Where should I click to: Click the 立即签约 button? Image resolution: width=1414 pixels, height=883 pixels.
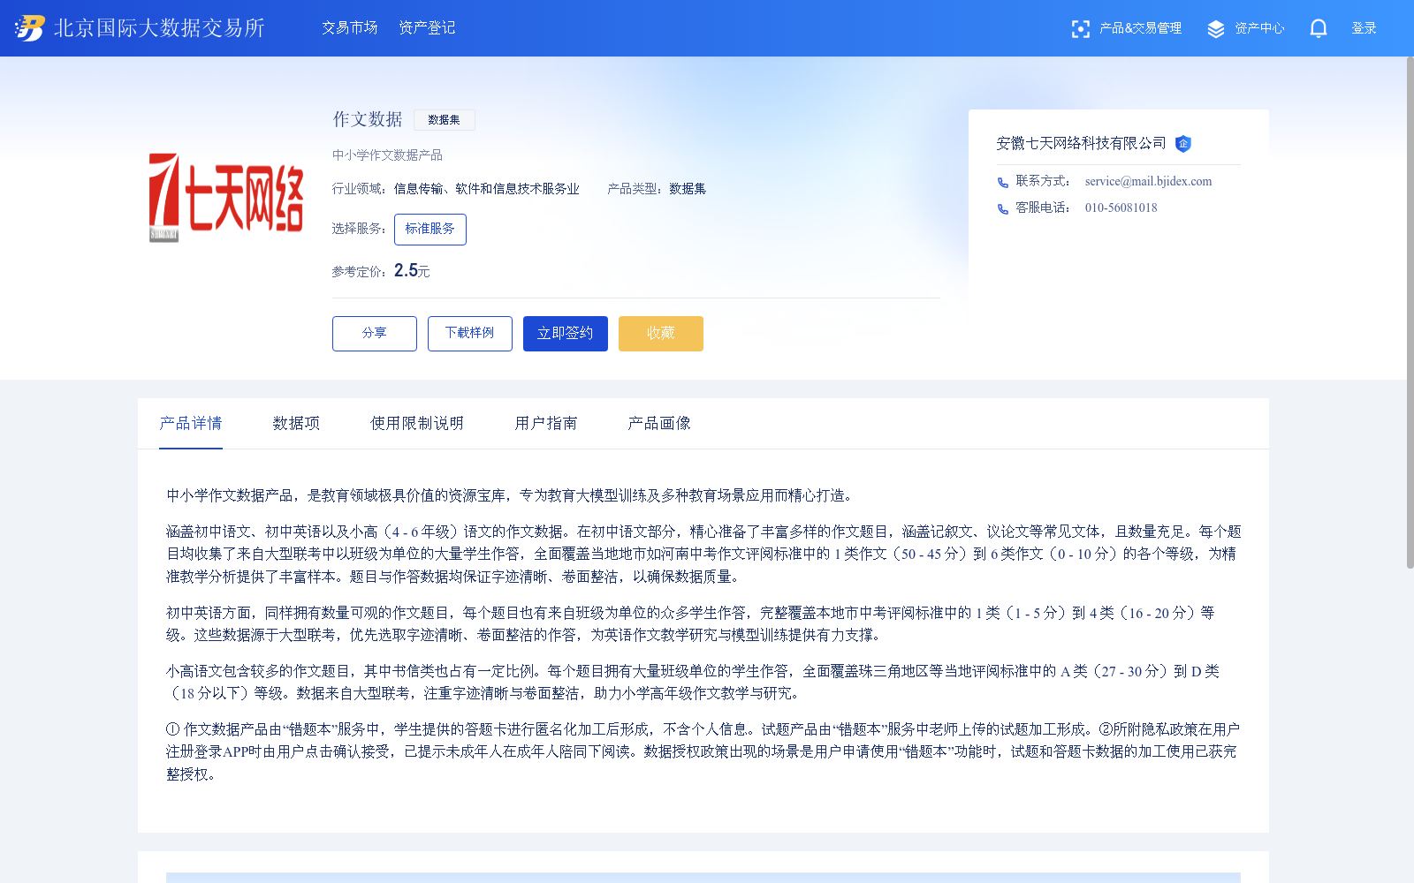pos(566,334)
